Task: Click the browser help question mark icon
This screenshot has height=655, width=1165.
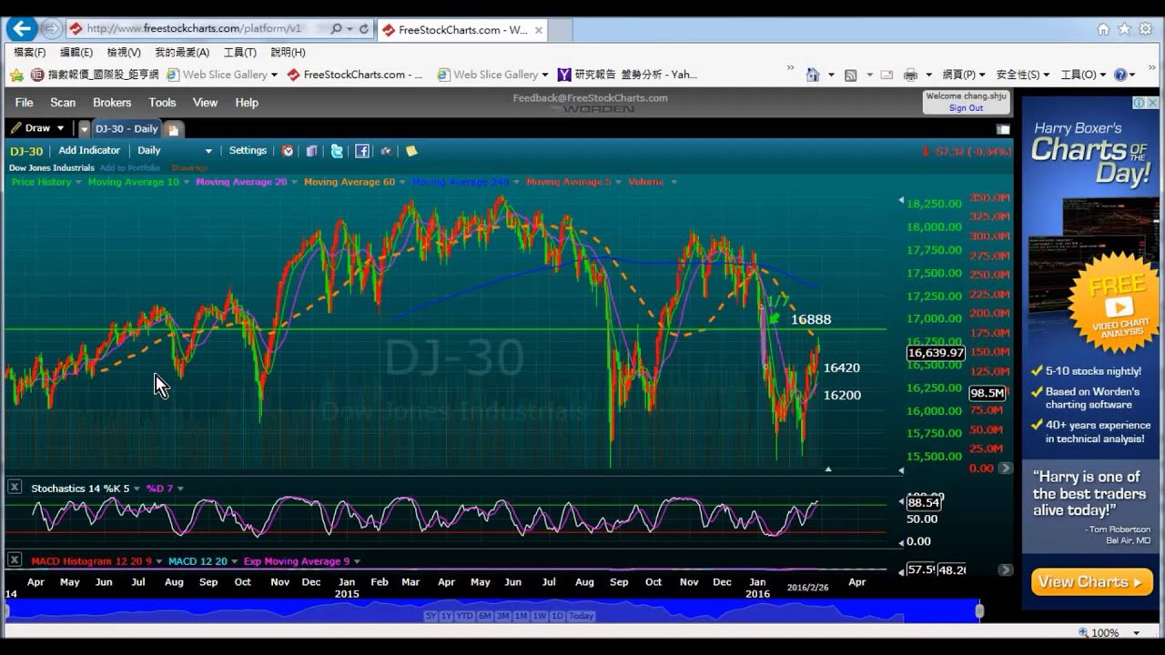Action: (1120, 75)
